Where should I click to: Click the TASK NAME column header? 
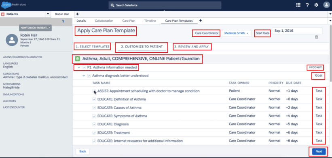pos(101,83)
